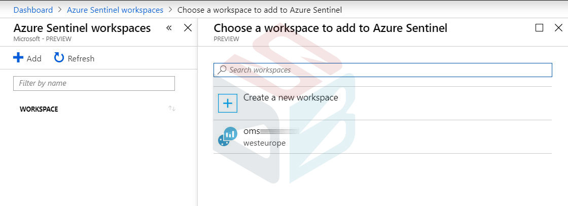Viewport: 568px width, 206px height.
Task: Click the blue plus Add icon
Action: tap(18, 58)
